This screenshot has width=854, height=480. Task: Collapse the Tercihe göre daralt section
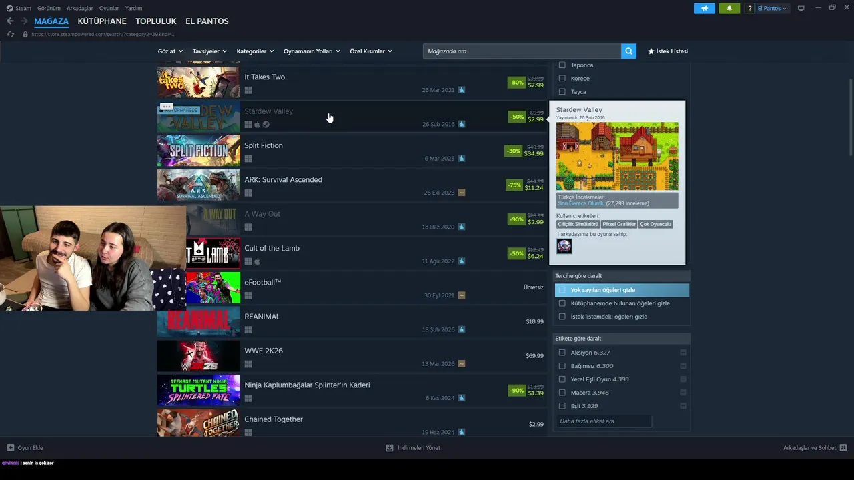tap(621, 275)
